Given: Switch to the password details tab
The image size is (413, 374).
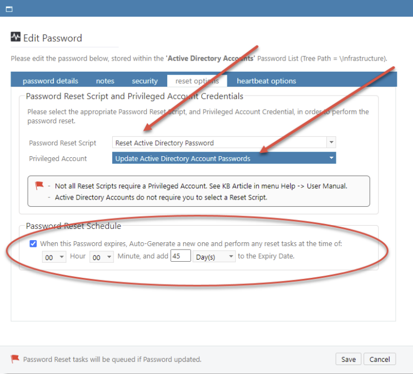Looking at the screenshot, I should tap(51, 81).
